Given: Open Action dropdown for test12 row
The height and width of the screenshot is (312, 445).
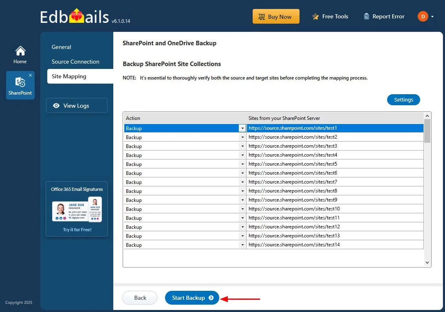Looking at the screenshot, I should (242, 227).
